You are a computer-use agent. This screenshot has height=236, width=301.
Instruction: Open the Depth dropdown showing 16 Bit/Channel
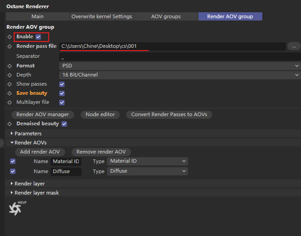pyautogui.click(x=180, y=75)
